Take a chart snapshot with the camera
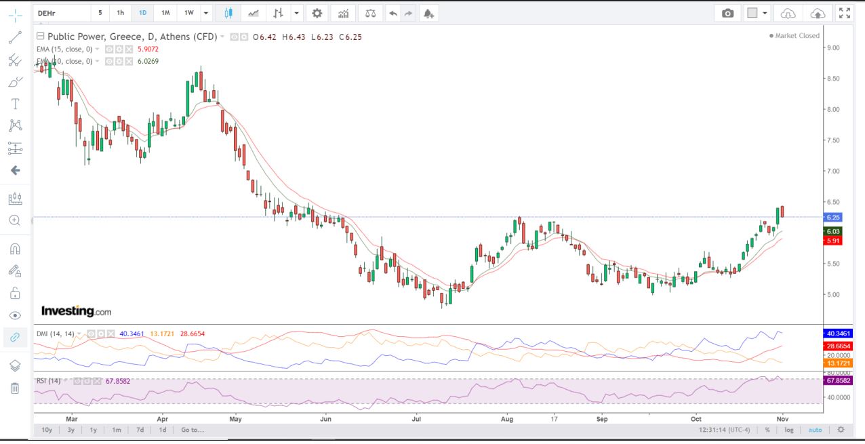 tap(727, 13)
